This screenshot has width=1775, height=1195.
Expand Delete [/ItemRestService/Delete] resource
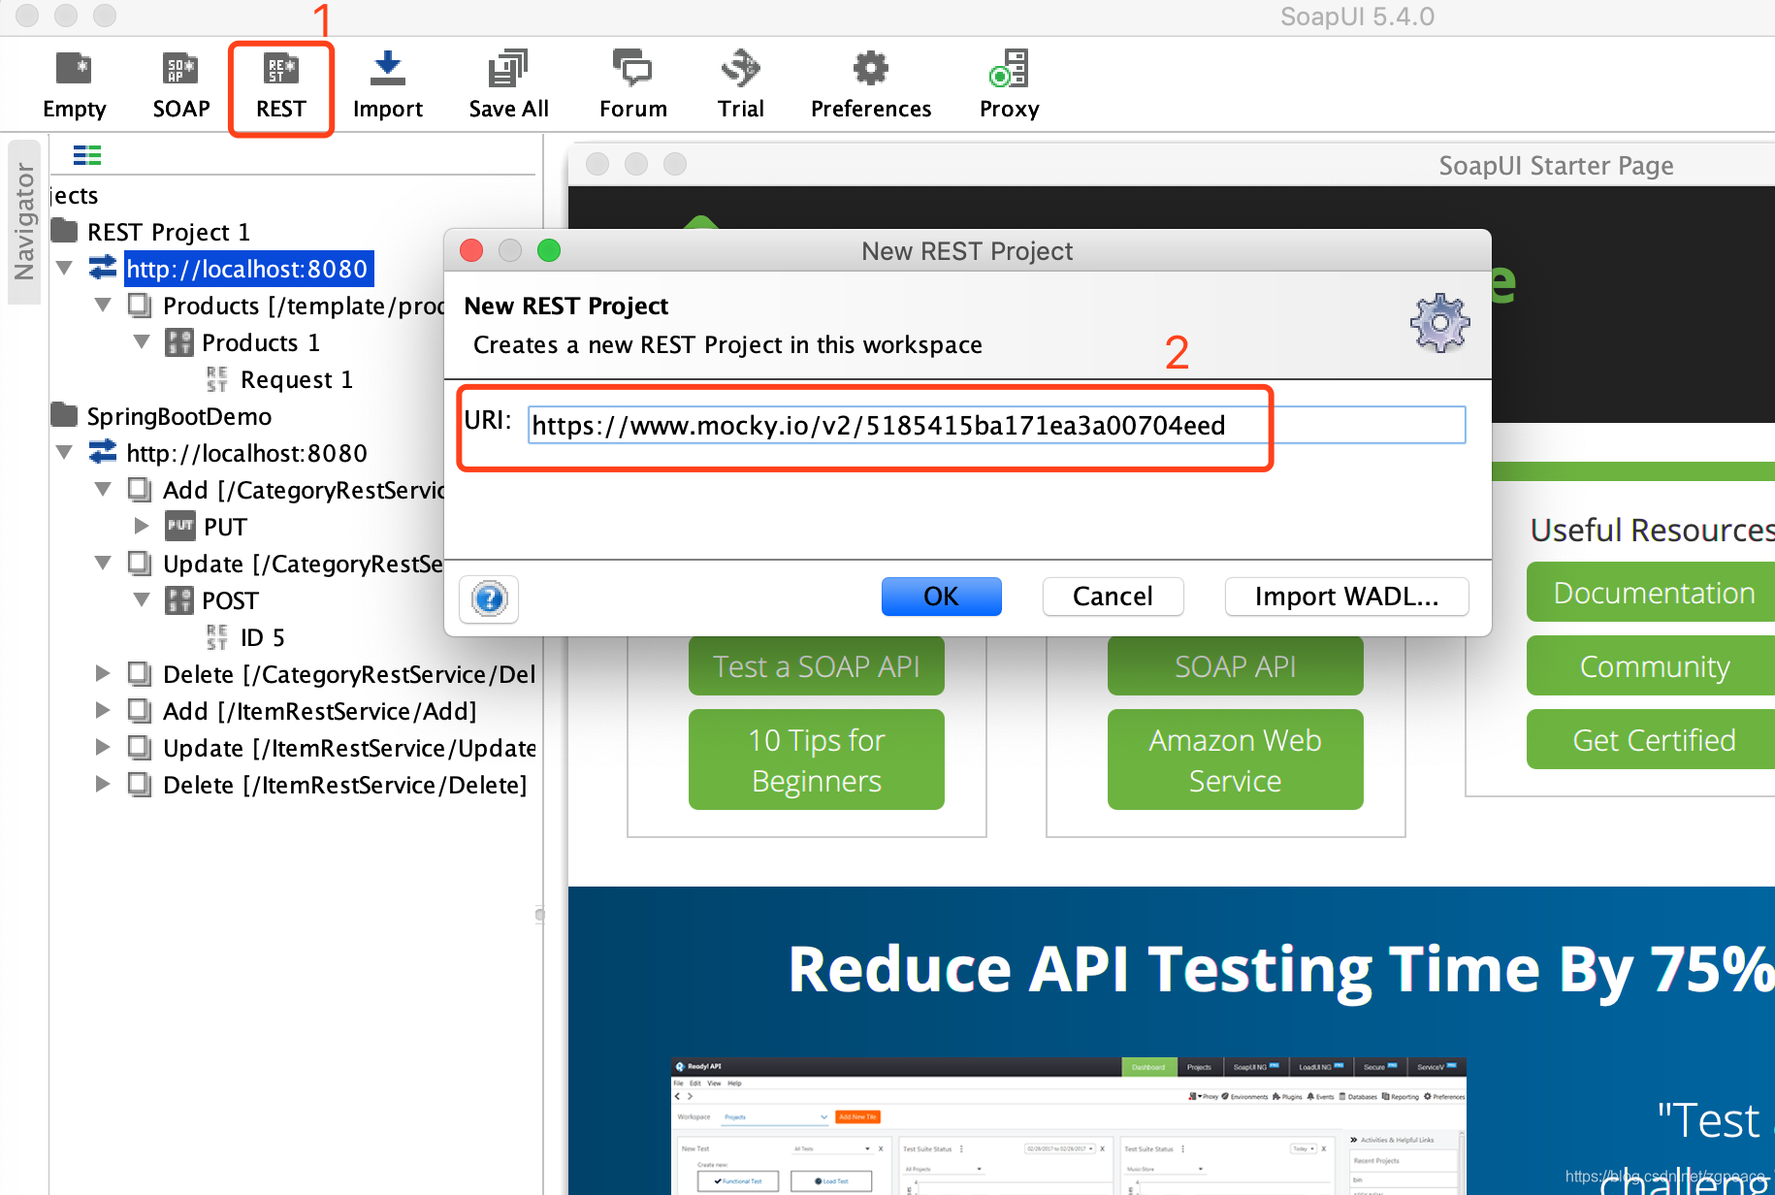click(x=103, y=784)
